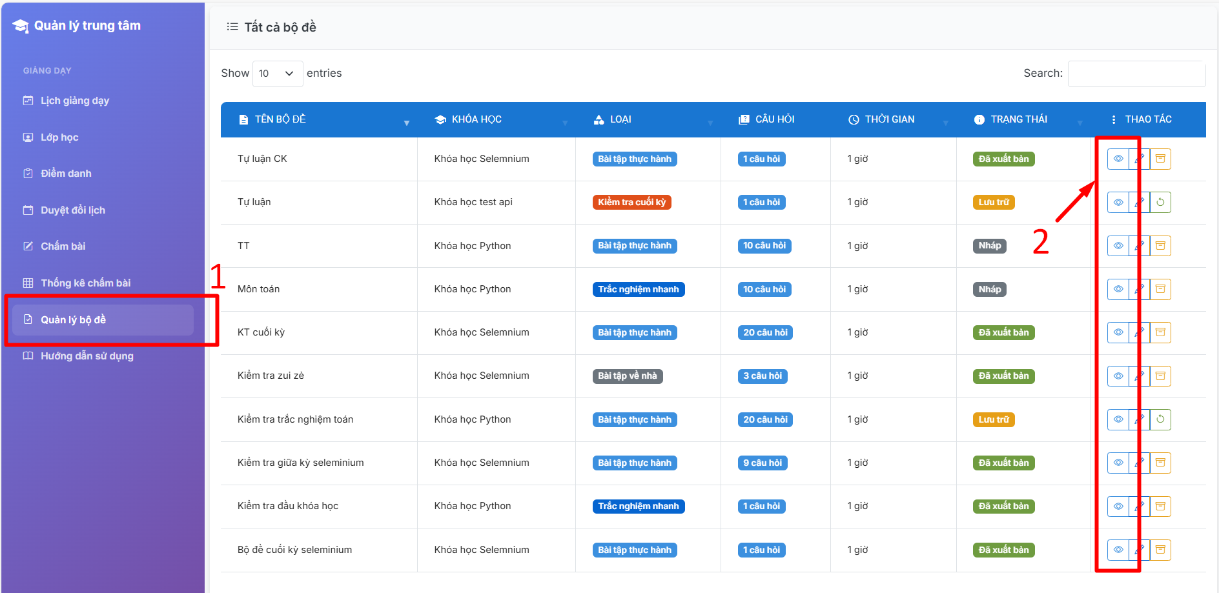Edit the Kiểm tra zui zẻ set

pyautogui.click(x=1140, y=376)
